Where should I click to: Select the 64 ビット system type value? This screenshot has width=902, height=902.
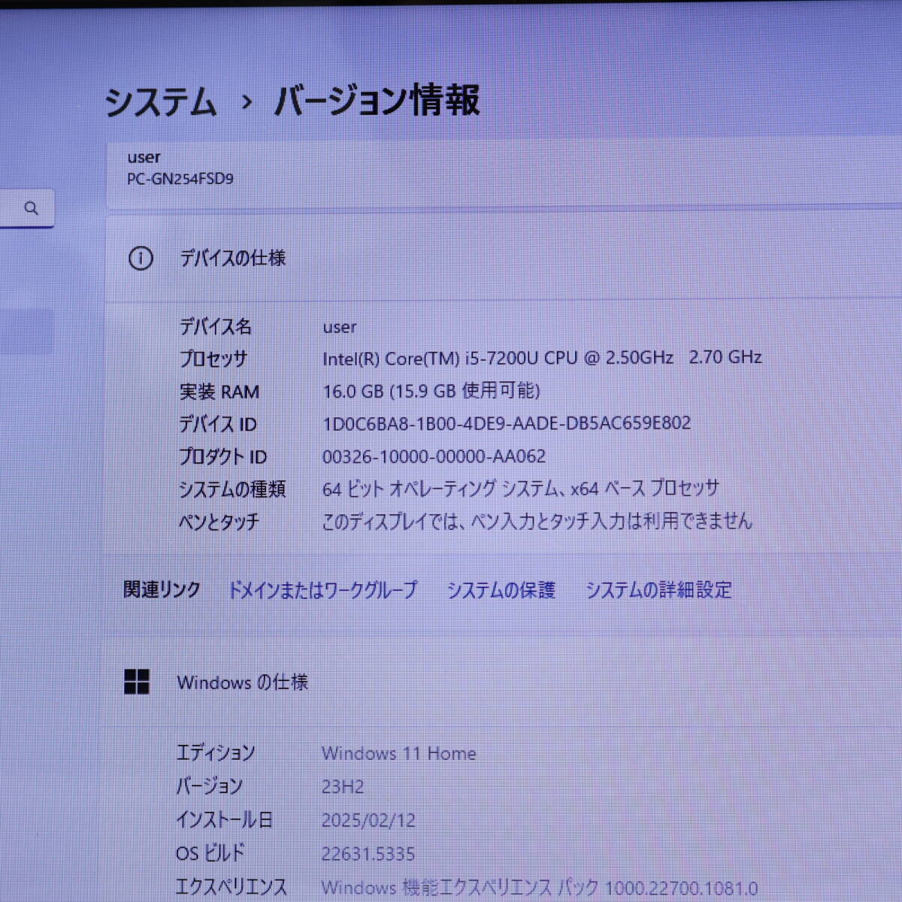tap(520, 489)
